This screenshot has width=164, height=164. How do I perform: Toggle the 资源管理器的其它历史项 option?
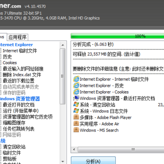click(x=0, y=117)
